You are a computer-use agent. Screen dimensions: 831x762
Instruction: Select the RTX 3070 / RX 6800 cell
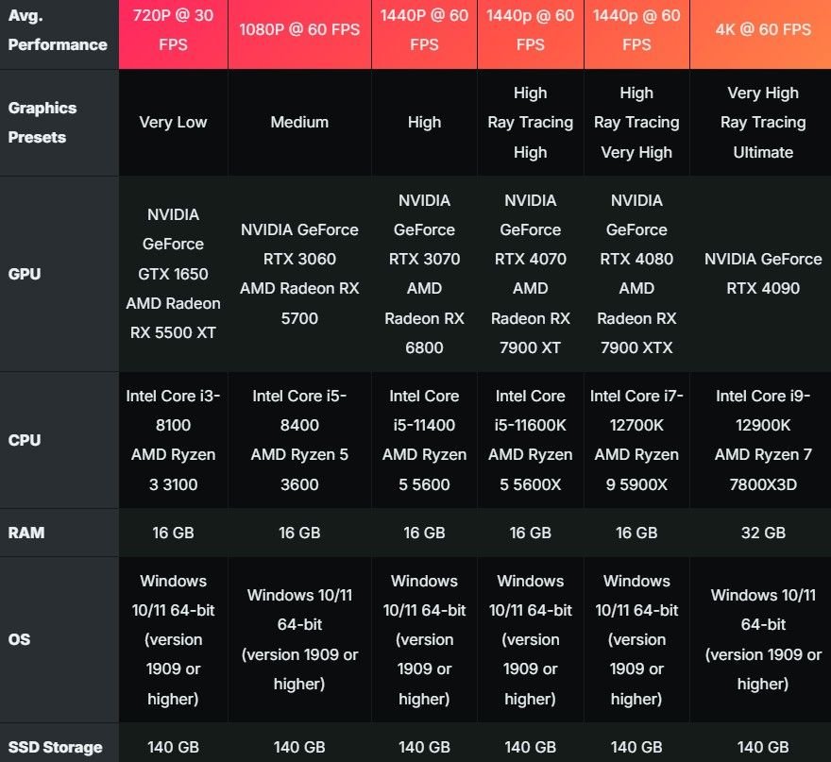coord(425,274)
